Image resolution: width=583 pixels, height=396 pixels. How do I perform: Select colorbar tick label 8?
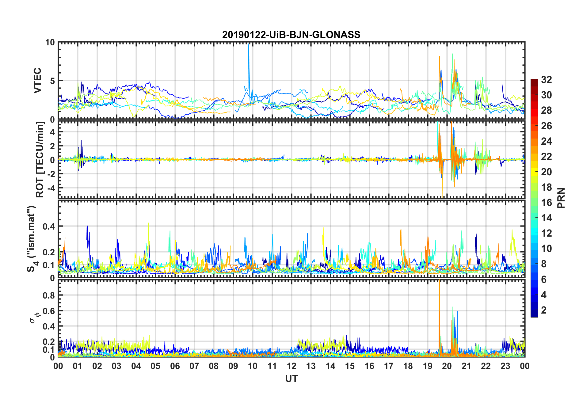[544, 264]
